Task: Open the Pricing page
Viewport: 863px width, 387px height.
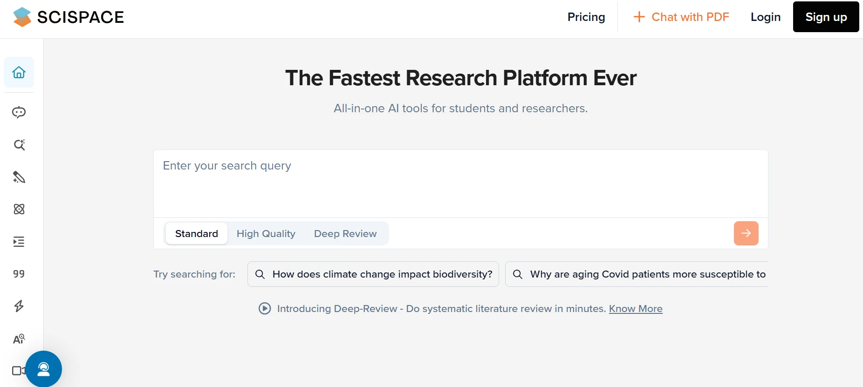Action: click(x=586, y=17)
